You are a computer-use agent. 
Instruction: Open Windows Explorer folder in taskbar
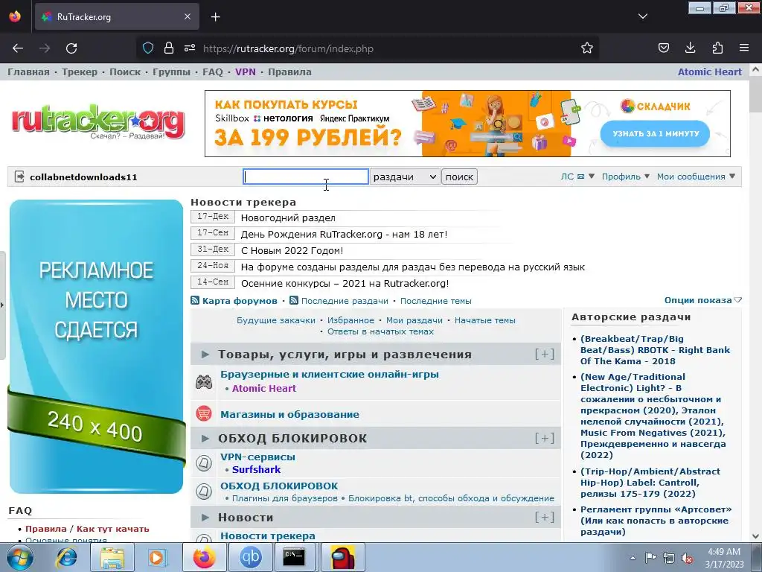[x=112, y=557]
